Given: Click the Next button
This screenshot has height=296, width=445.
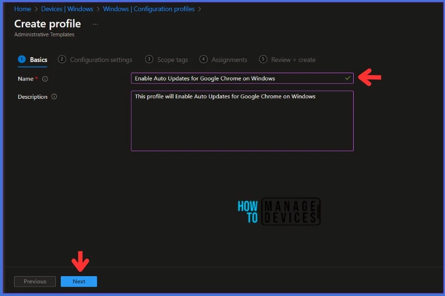Looking at the screenshot, I should pos(79,281).
